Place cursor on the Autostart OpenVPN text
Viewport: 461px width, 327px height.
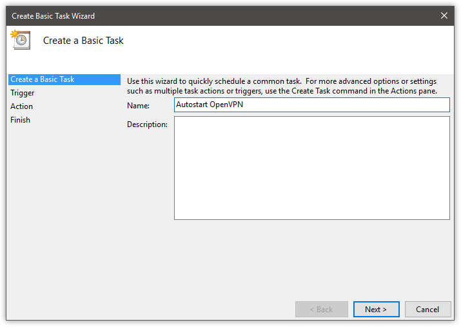[210, 104]
